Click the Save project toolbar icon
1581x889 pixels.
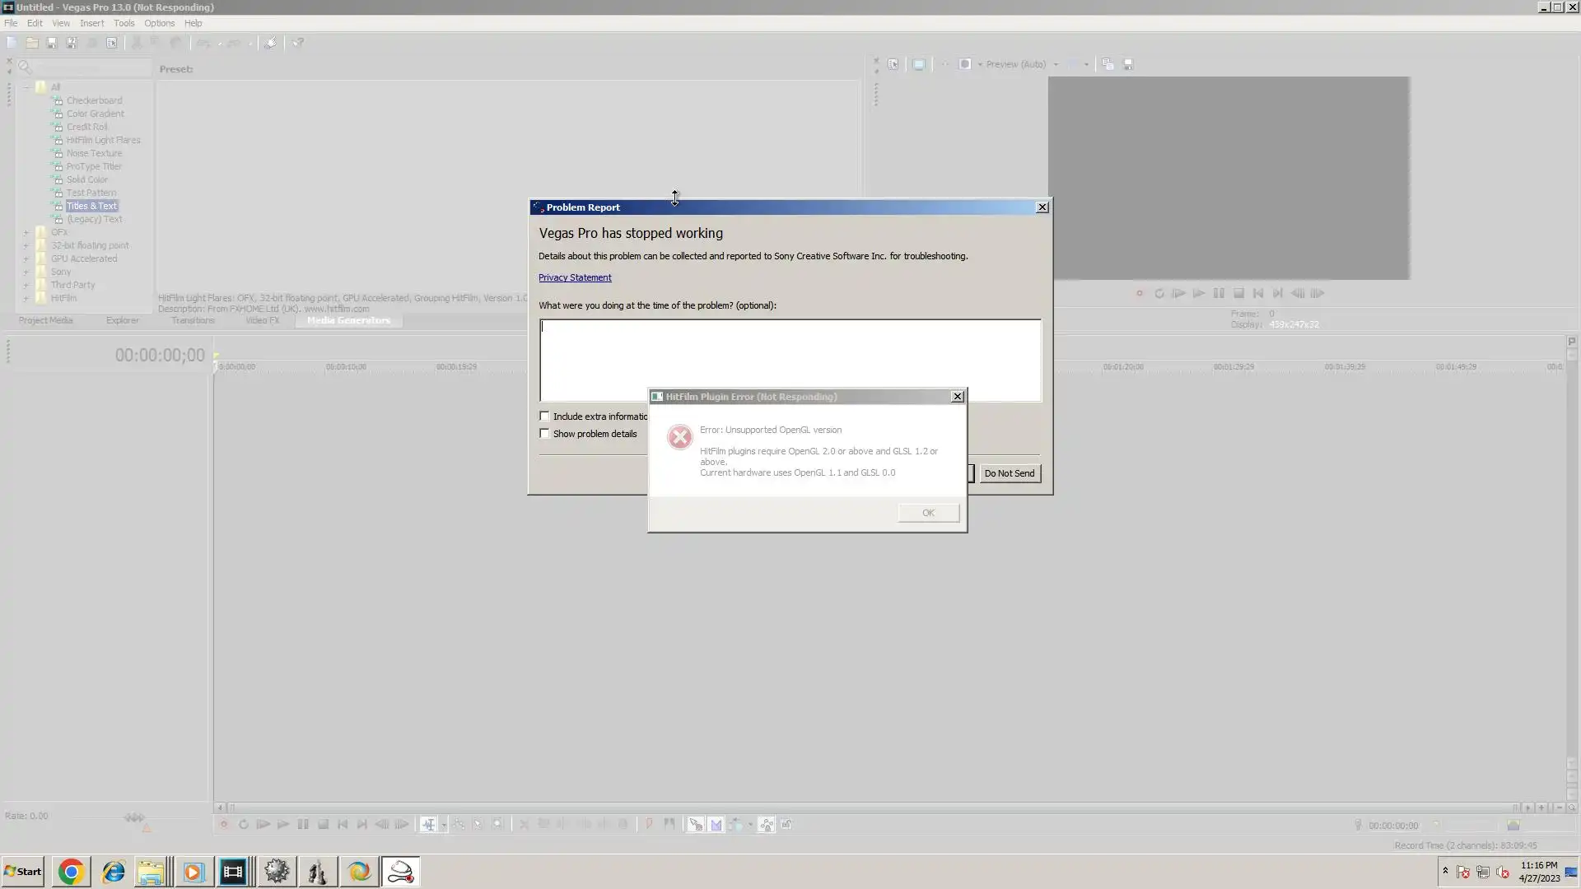click(52, 43)
